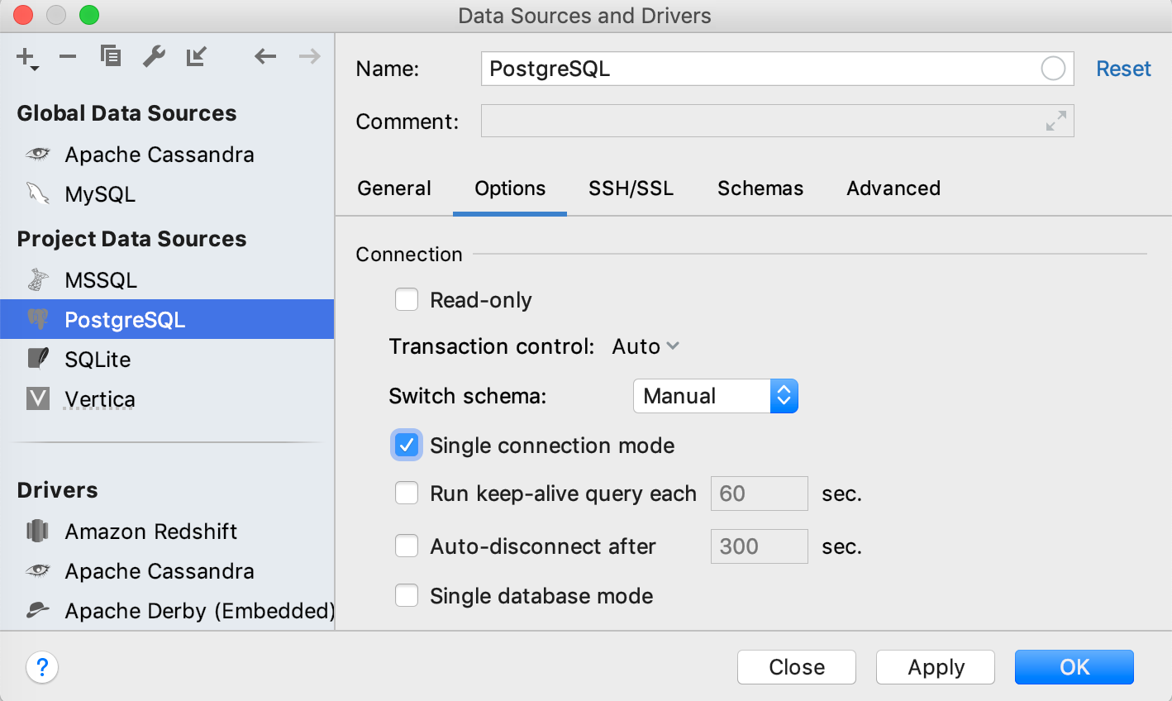
Task: Click the keep-alive seconds field showing 60
Action: tap(759, 494)
